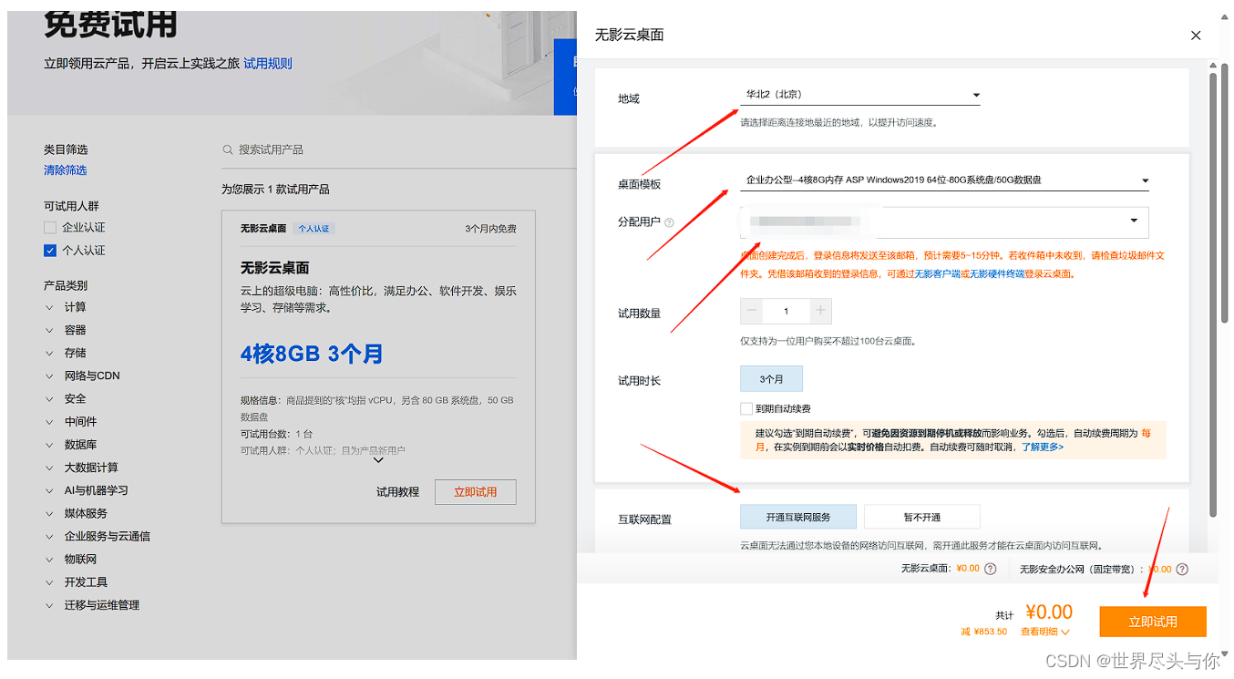Click help icon next to 无影云桌面 price
Screen dimensions: 1234x679
click(x=990, y=569)
